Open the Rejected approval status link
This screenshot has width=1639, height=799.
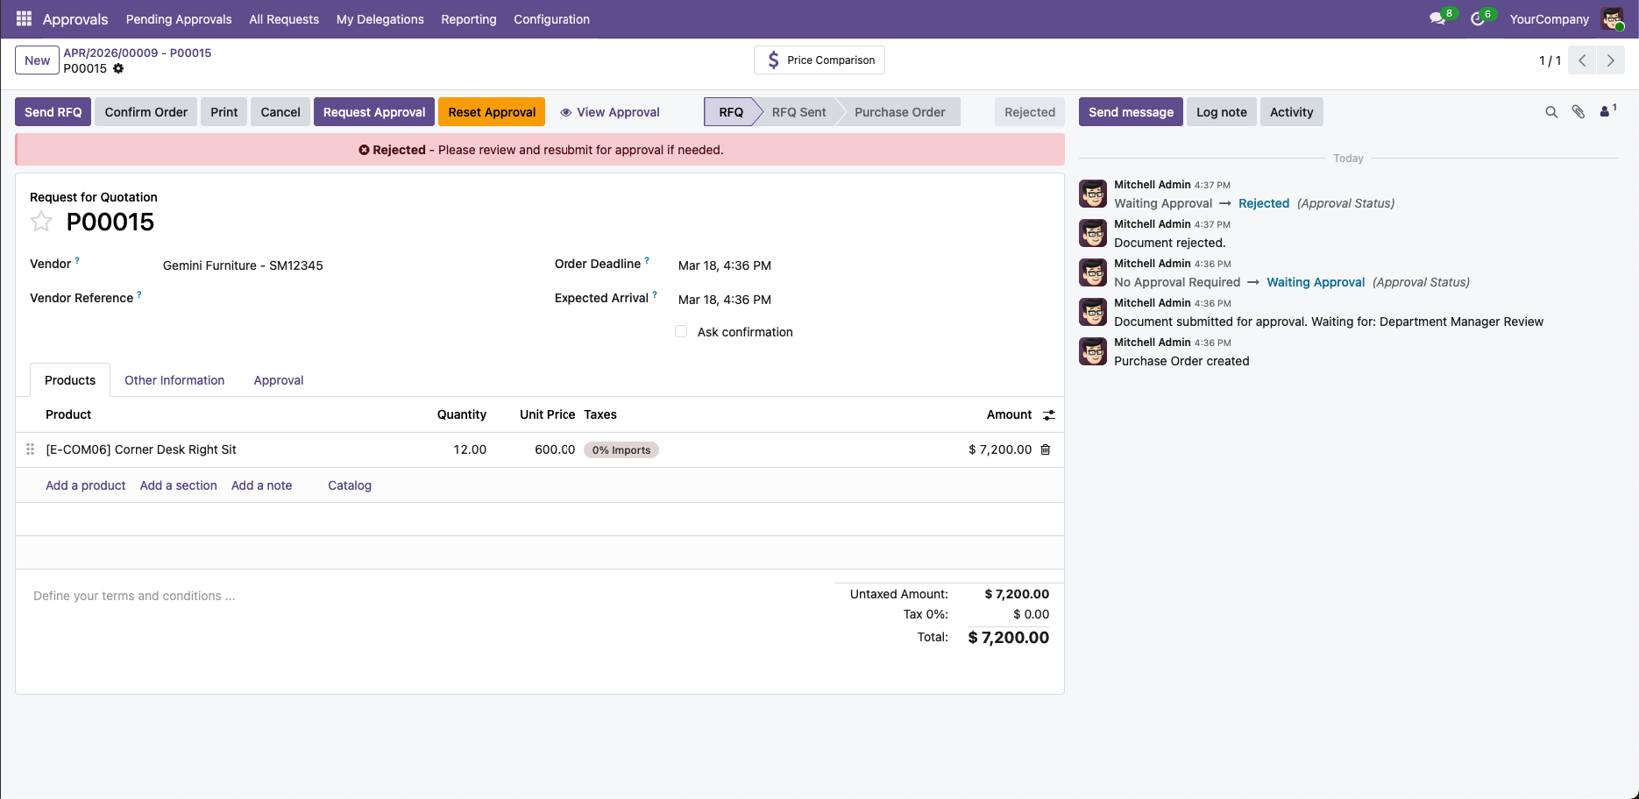pos(1264,202)
